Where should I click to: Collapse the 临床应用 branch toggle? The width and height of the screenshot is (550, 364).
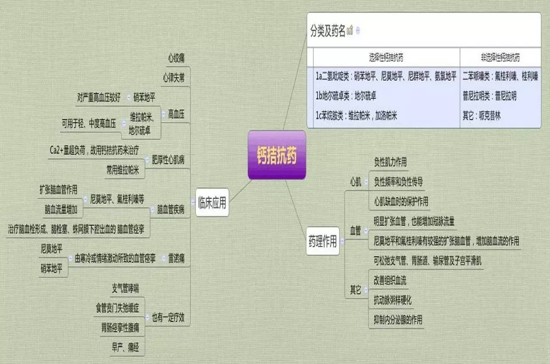pos(192,202)
